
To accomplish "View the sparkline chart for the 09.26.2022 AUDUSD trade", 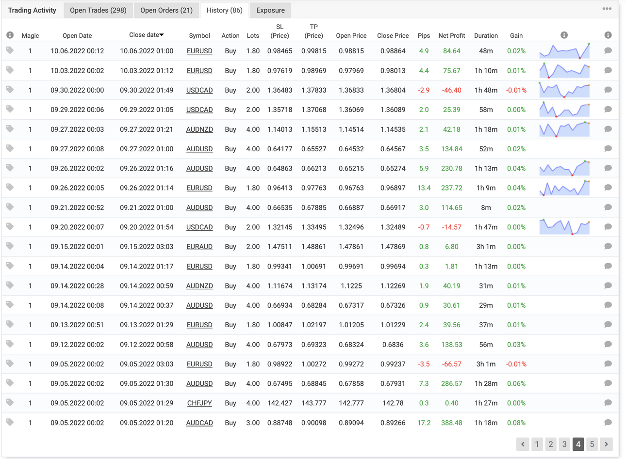I will tap(564, 168).
